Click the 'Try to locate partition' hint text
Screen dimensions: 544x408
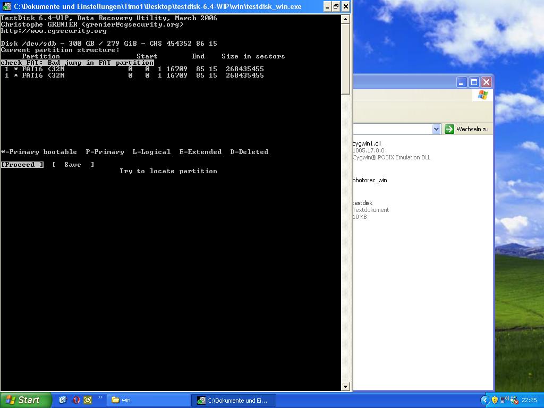[168, 171]
